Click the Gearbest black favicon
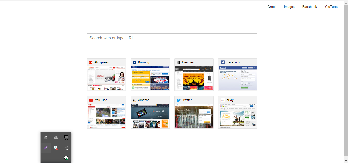The image size is (348, 163). point(178,62)
